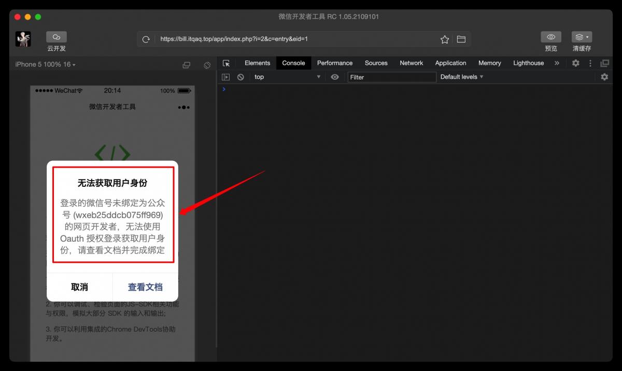
Task: Open the bookmarks folder icon
Action: coord(461,39)
